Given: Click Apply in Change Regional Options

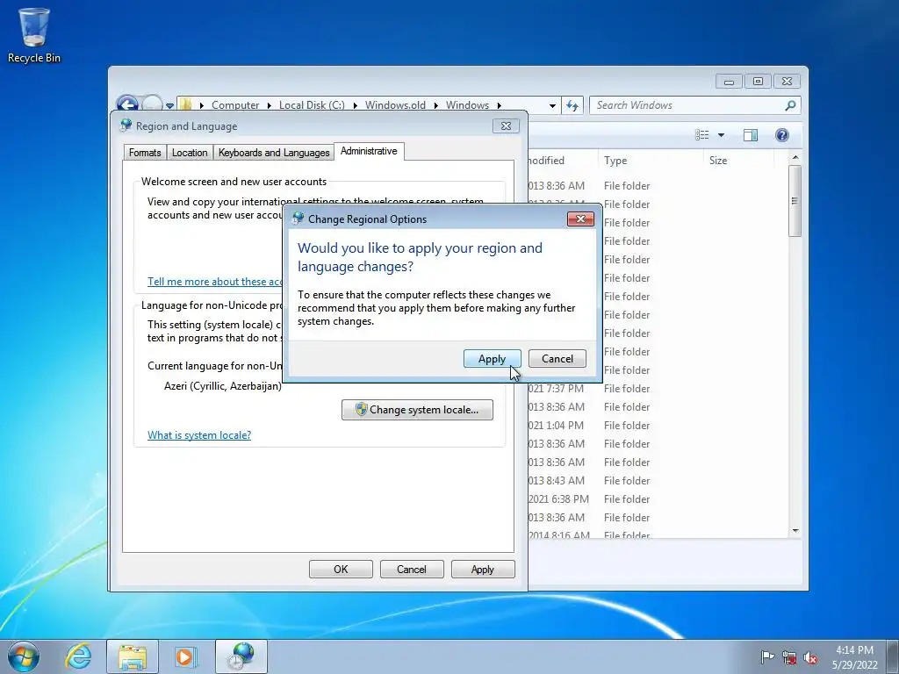Looking at the screenshot, I should click(x=492, y=359).
